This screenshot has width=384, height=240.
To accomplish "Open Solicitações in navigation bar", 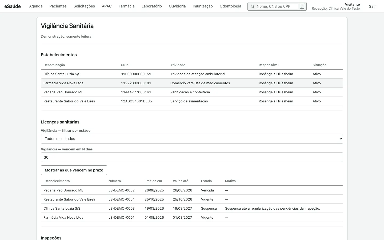I will (84, 6).
